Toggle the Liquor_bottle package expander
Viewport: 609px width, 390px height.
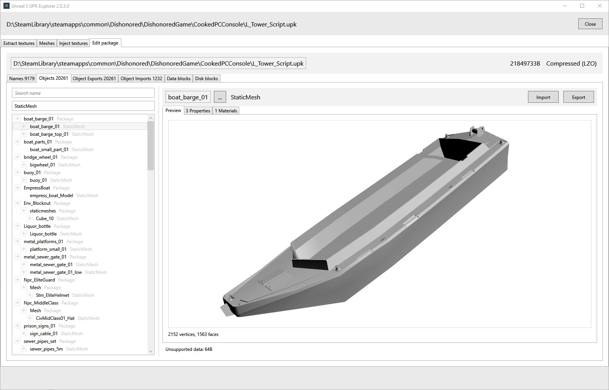pos(18,226)
